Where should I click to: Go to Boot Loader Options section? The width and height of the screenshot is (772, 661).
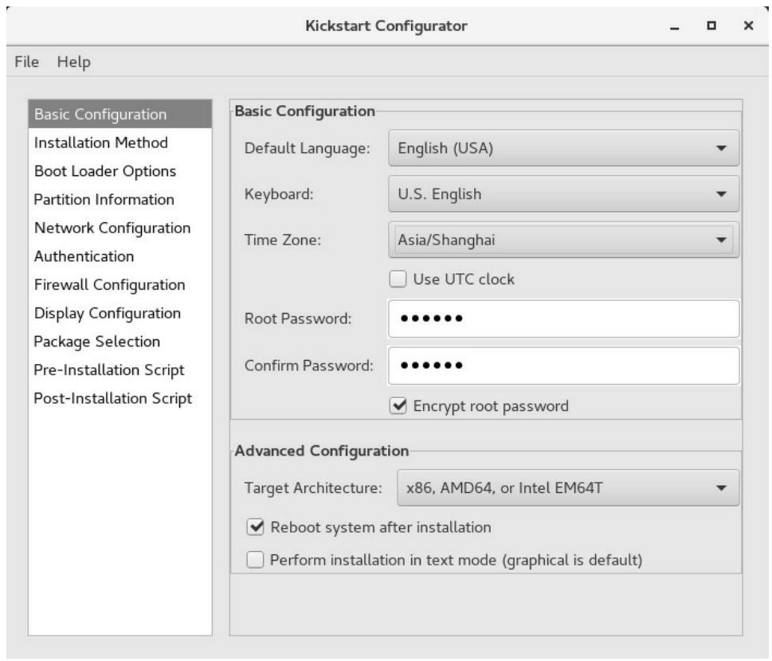[x=104, y=171]
